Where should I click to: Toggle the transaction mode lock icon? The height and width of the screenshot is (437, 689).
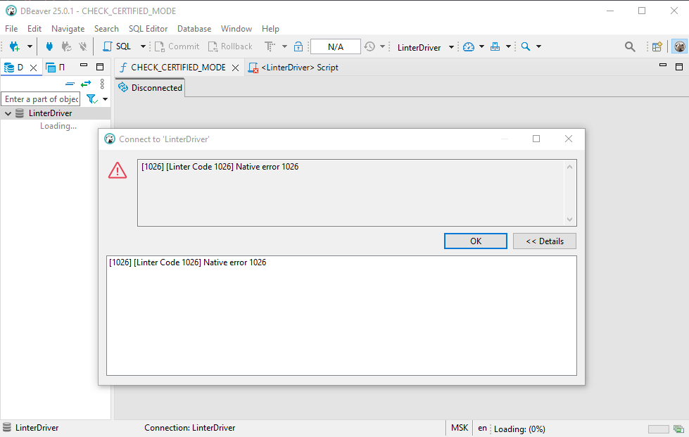click(x=298, y=46)
